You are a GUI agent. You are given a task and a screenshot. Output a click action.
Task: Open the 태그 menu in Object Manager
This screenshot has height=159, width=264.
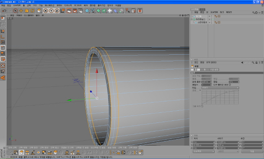pyautogui.click(x=222, y=13)
